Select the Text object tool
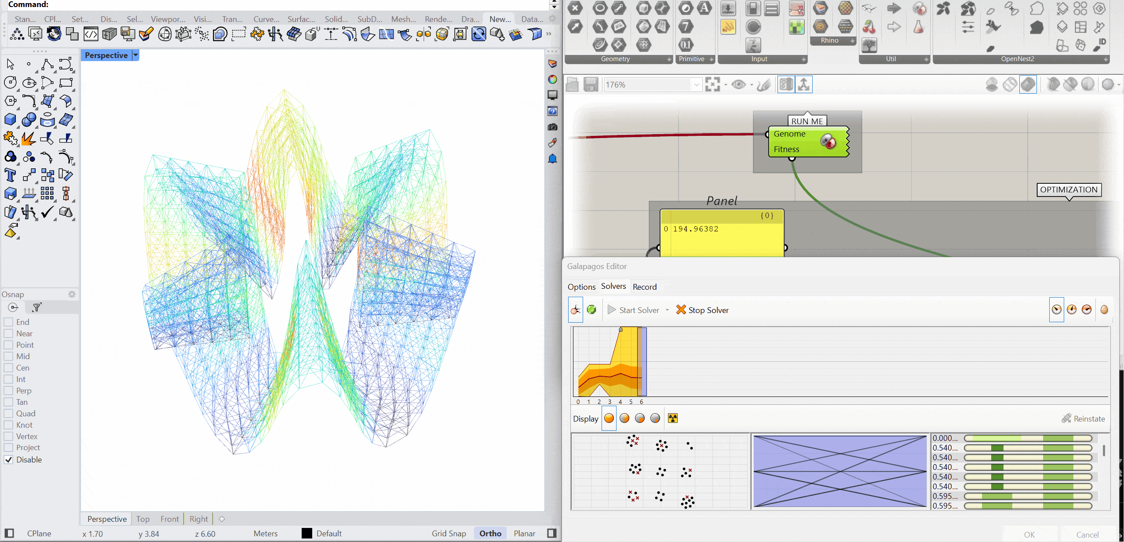 click(x=10, y=175)
